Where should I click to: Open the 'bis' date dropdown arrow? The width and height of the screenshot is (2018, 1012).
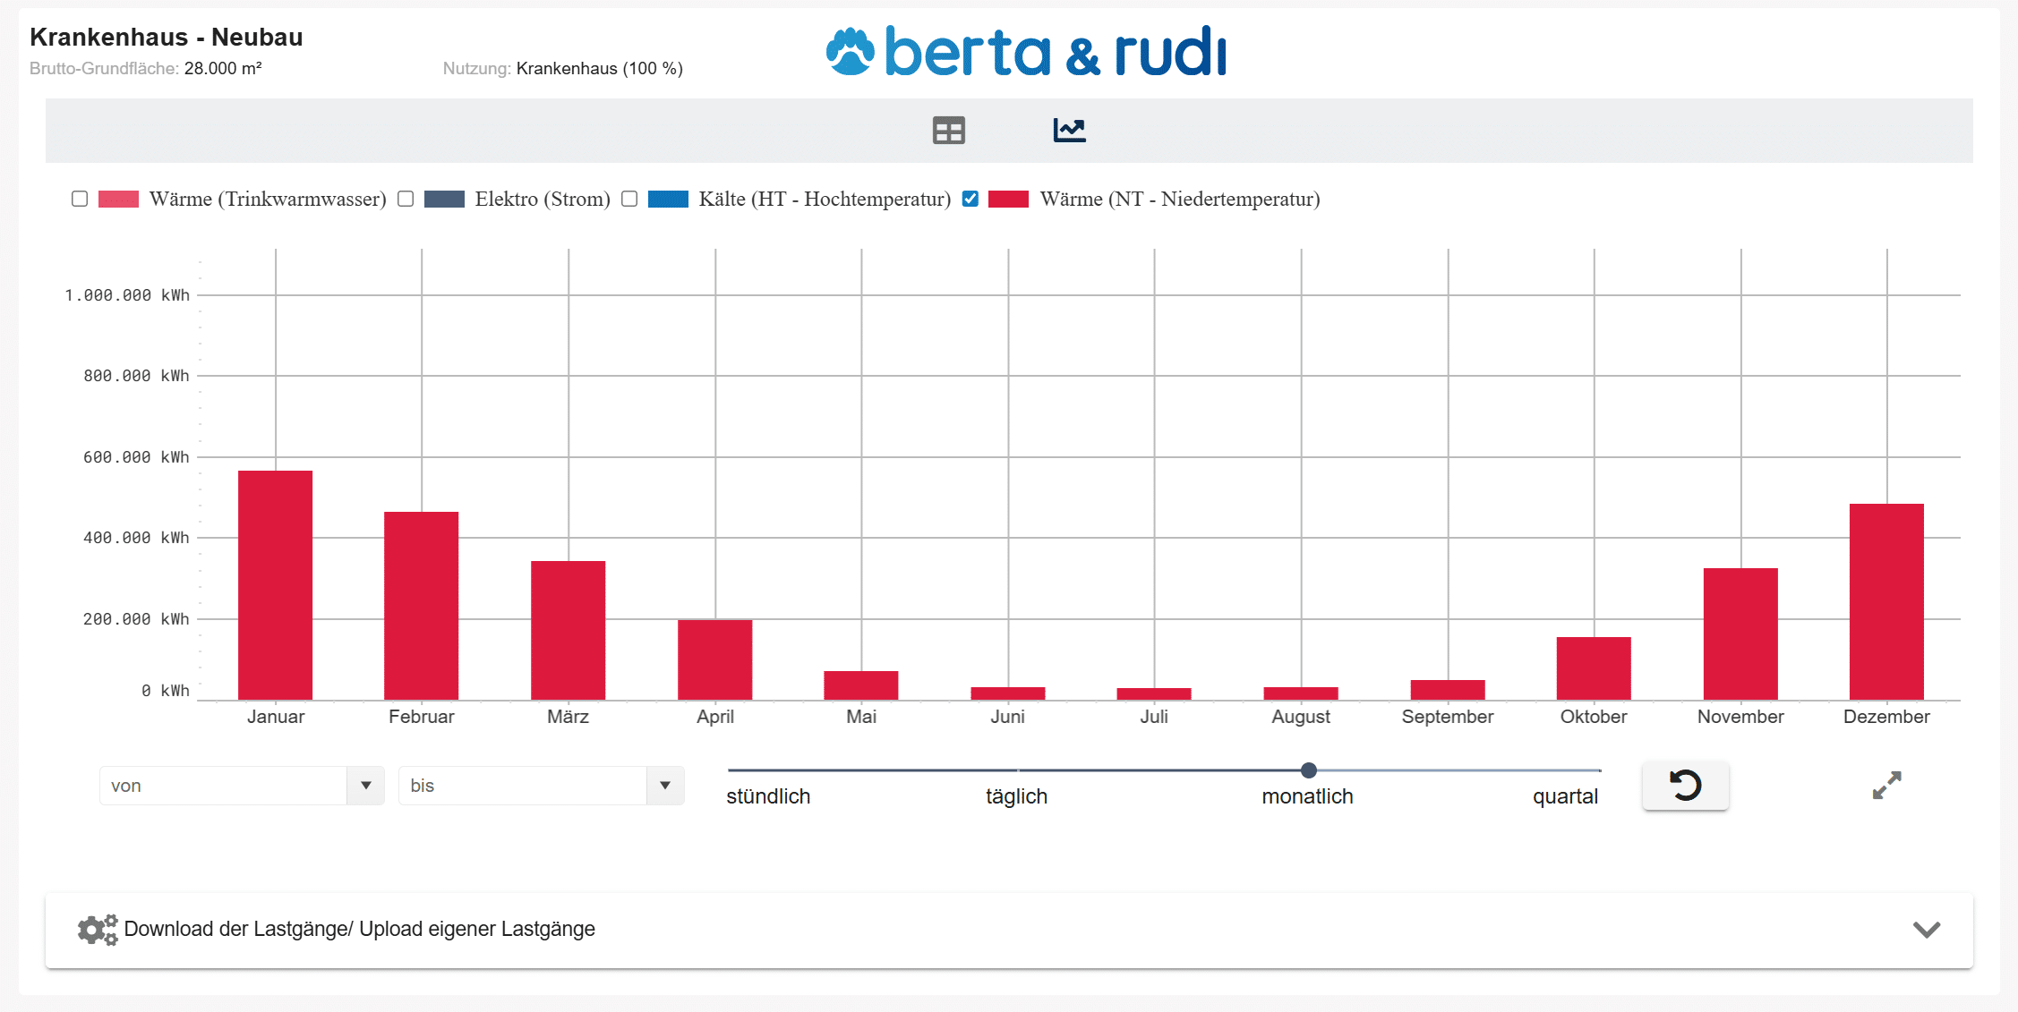pos(664,786)
